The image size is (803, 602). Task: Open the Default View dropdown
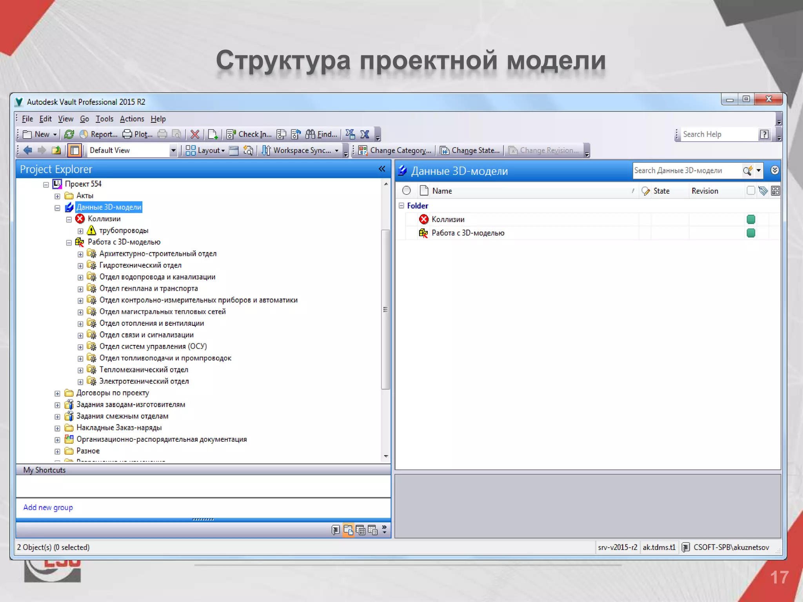[x=173, y=150]
